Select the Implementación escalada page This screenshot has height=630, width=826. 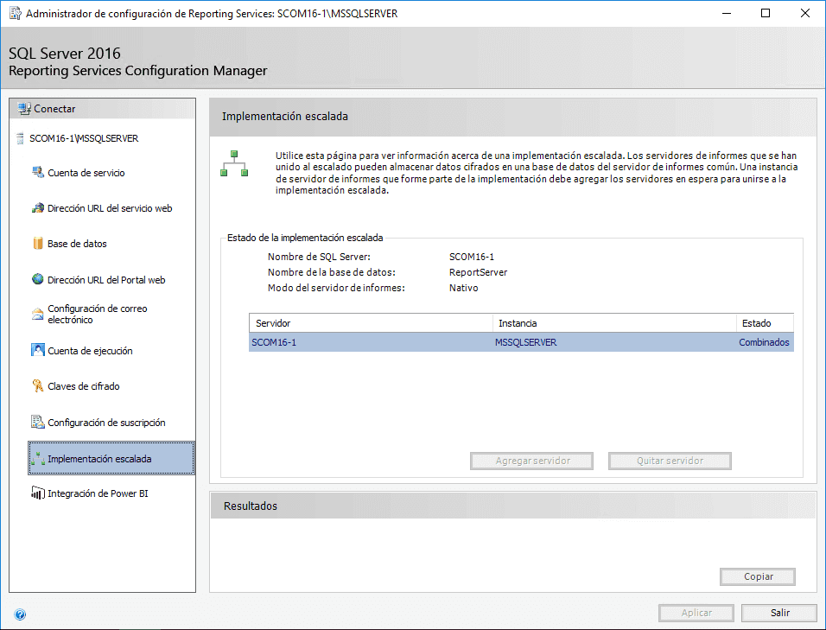(x=111, y=458)
